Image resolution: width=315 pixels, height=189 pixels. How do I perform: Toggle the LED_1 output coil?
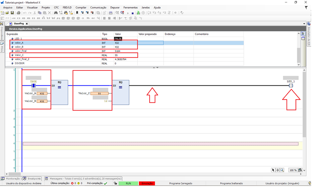[x=290, y=85]
